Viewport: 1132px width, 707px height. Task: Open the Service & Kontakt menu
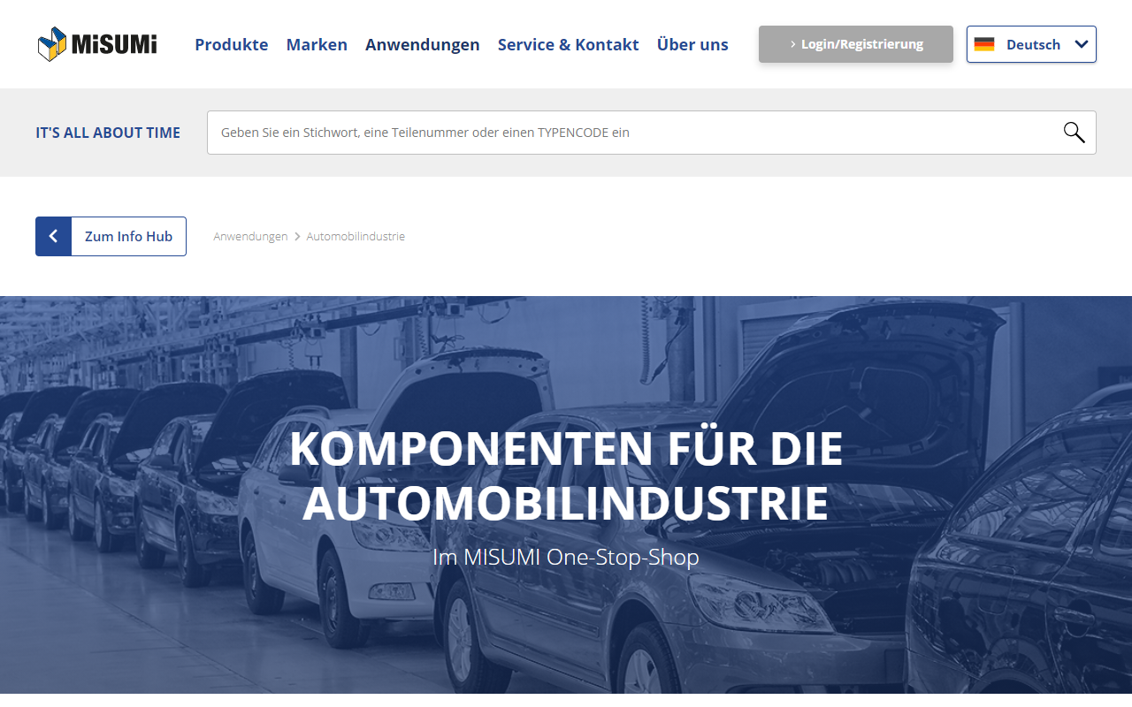click(x=569, y=44)
